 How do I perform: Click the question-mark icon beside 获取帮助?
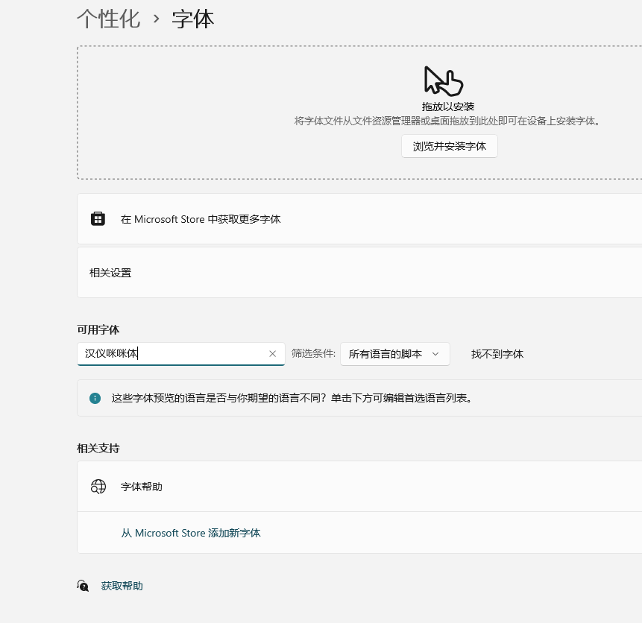point(82,586)
